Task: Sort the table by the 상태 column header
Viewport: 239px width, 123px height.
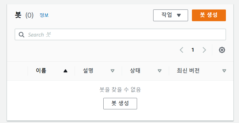Action: (135, 71)
